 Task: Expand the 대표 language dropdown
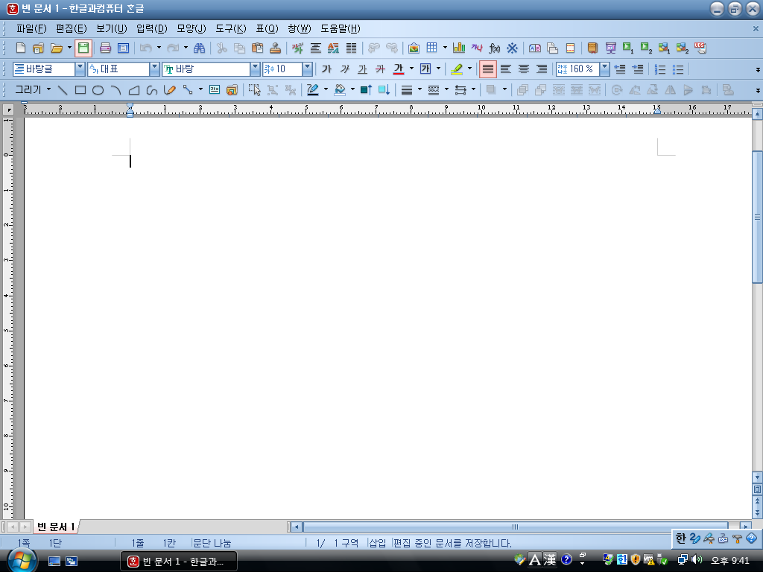(154, 69)
